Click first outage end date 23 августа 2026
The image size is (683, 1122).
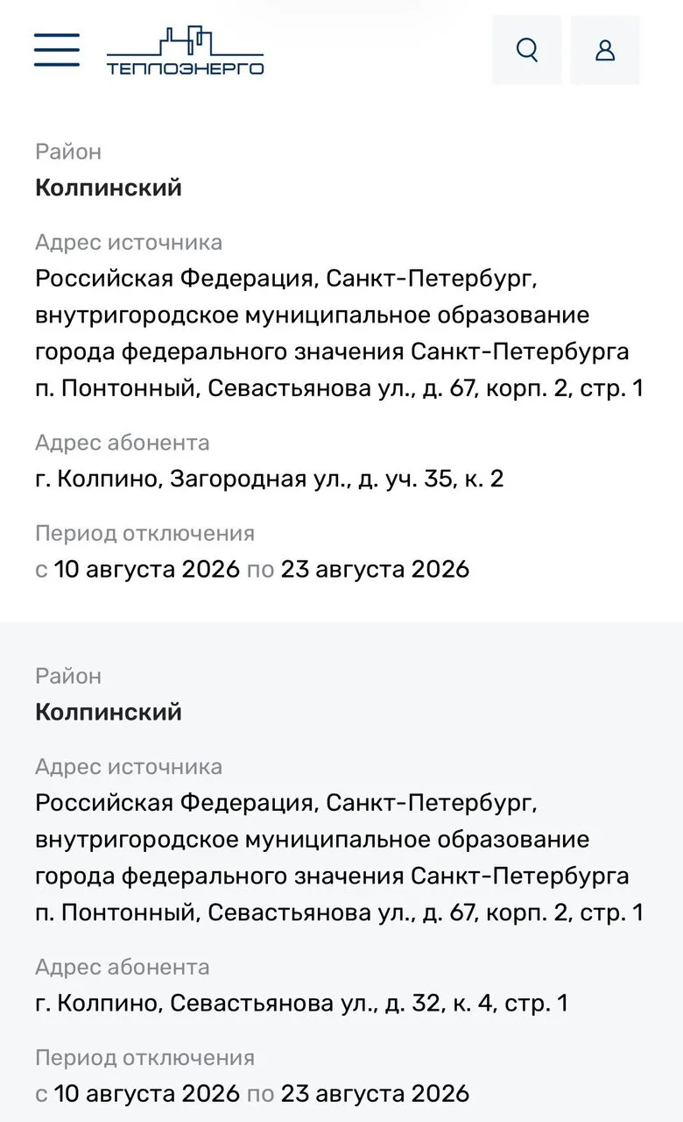[x=375, y=569]
